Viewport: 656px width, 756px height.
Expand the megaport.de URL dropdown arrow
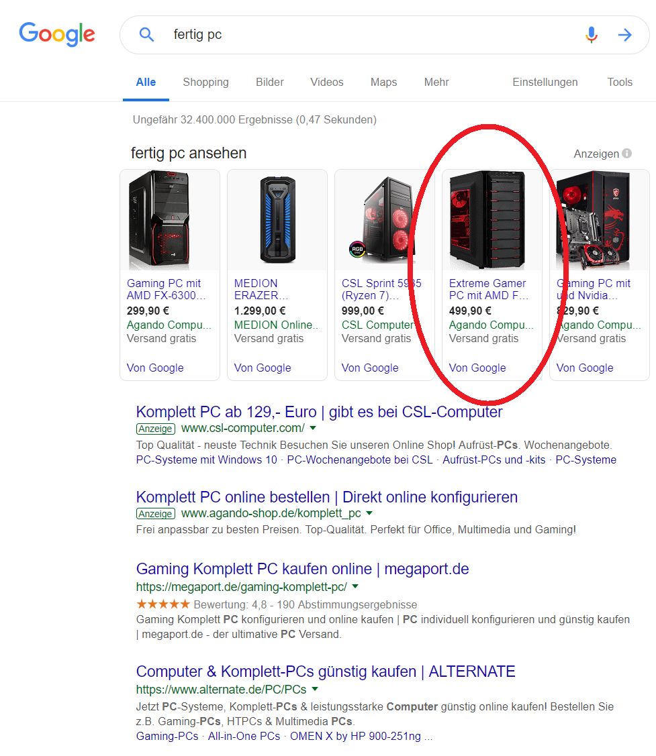[355, 587]
